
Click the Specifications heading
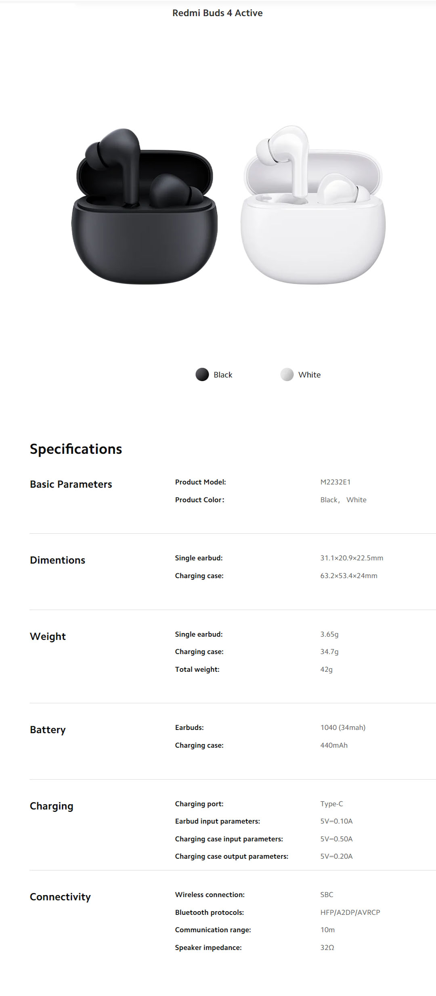click(x=76, y=449)
